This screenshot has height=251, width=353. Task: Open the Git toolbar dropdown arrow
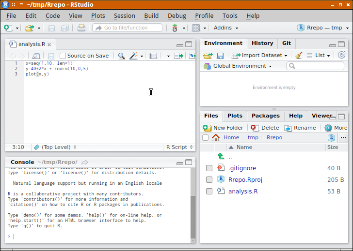coord(184,28)
